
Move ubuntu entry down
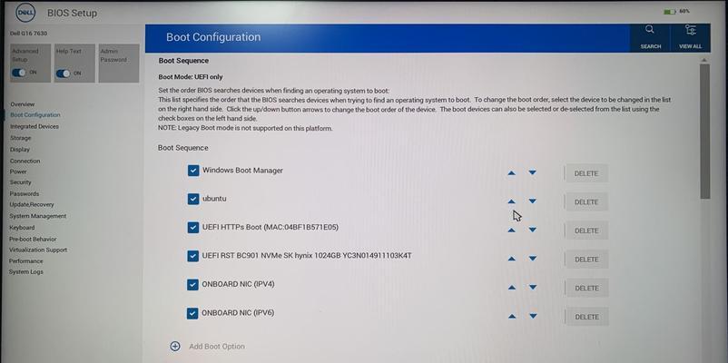click(x=533, y=201)
